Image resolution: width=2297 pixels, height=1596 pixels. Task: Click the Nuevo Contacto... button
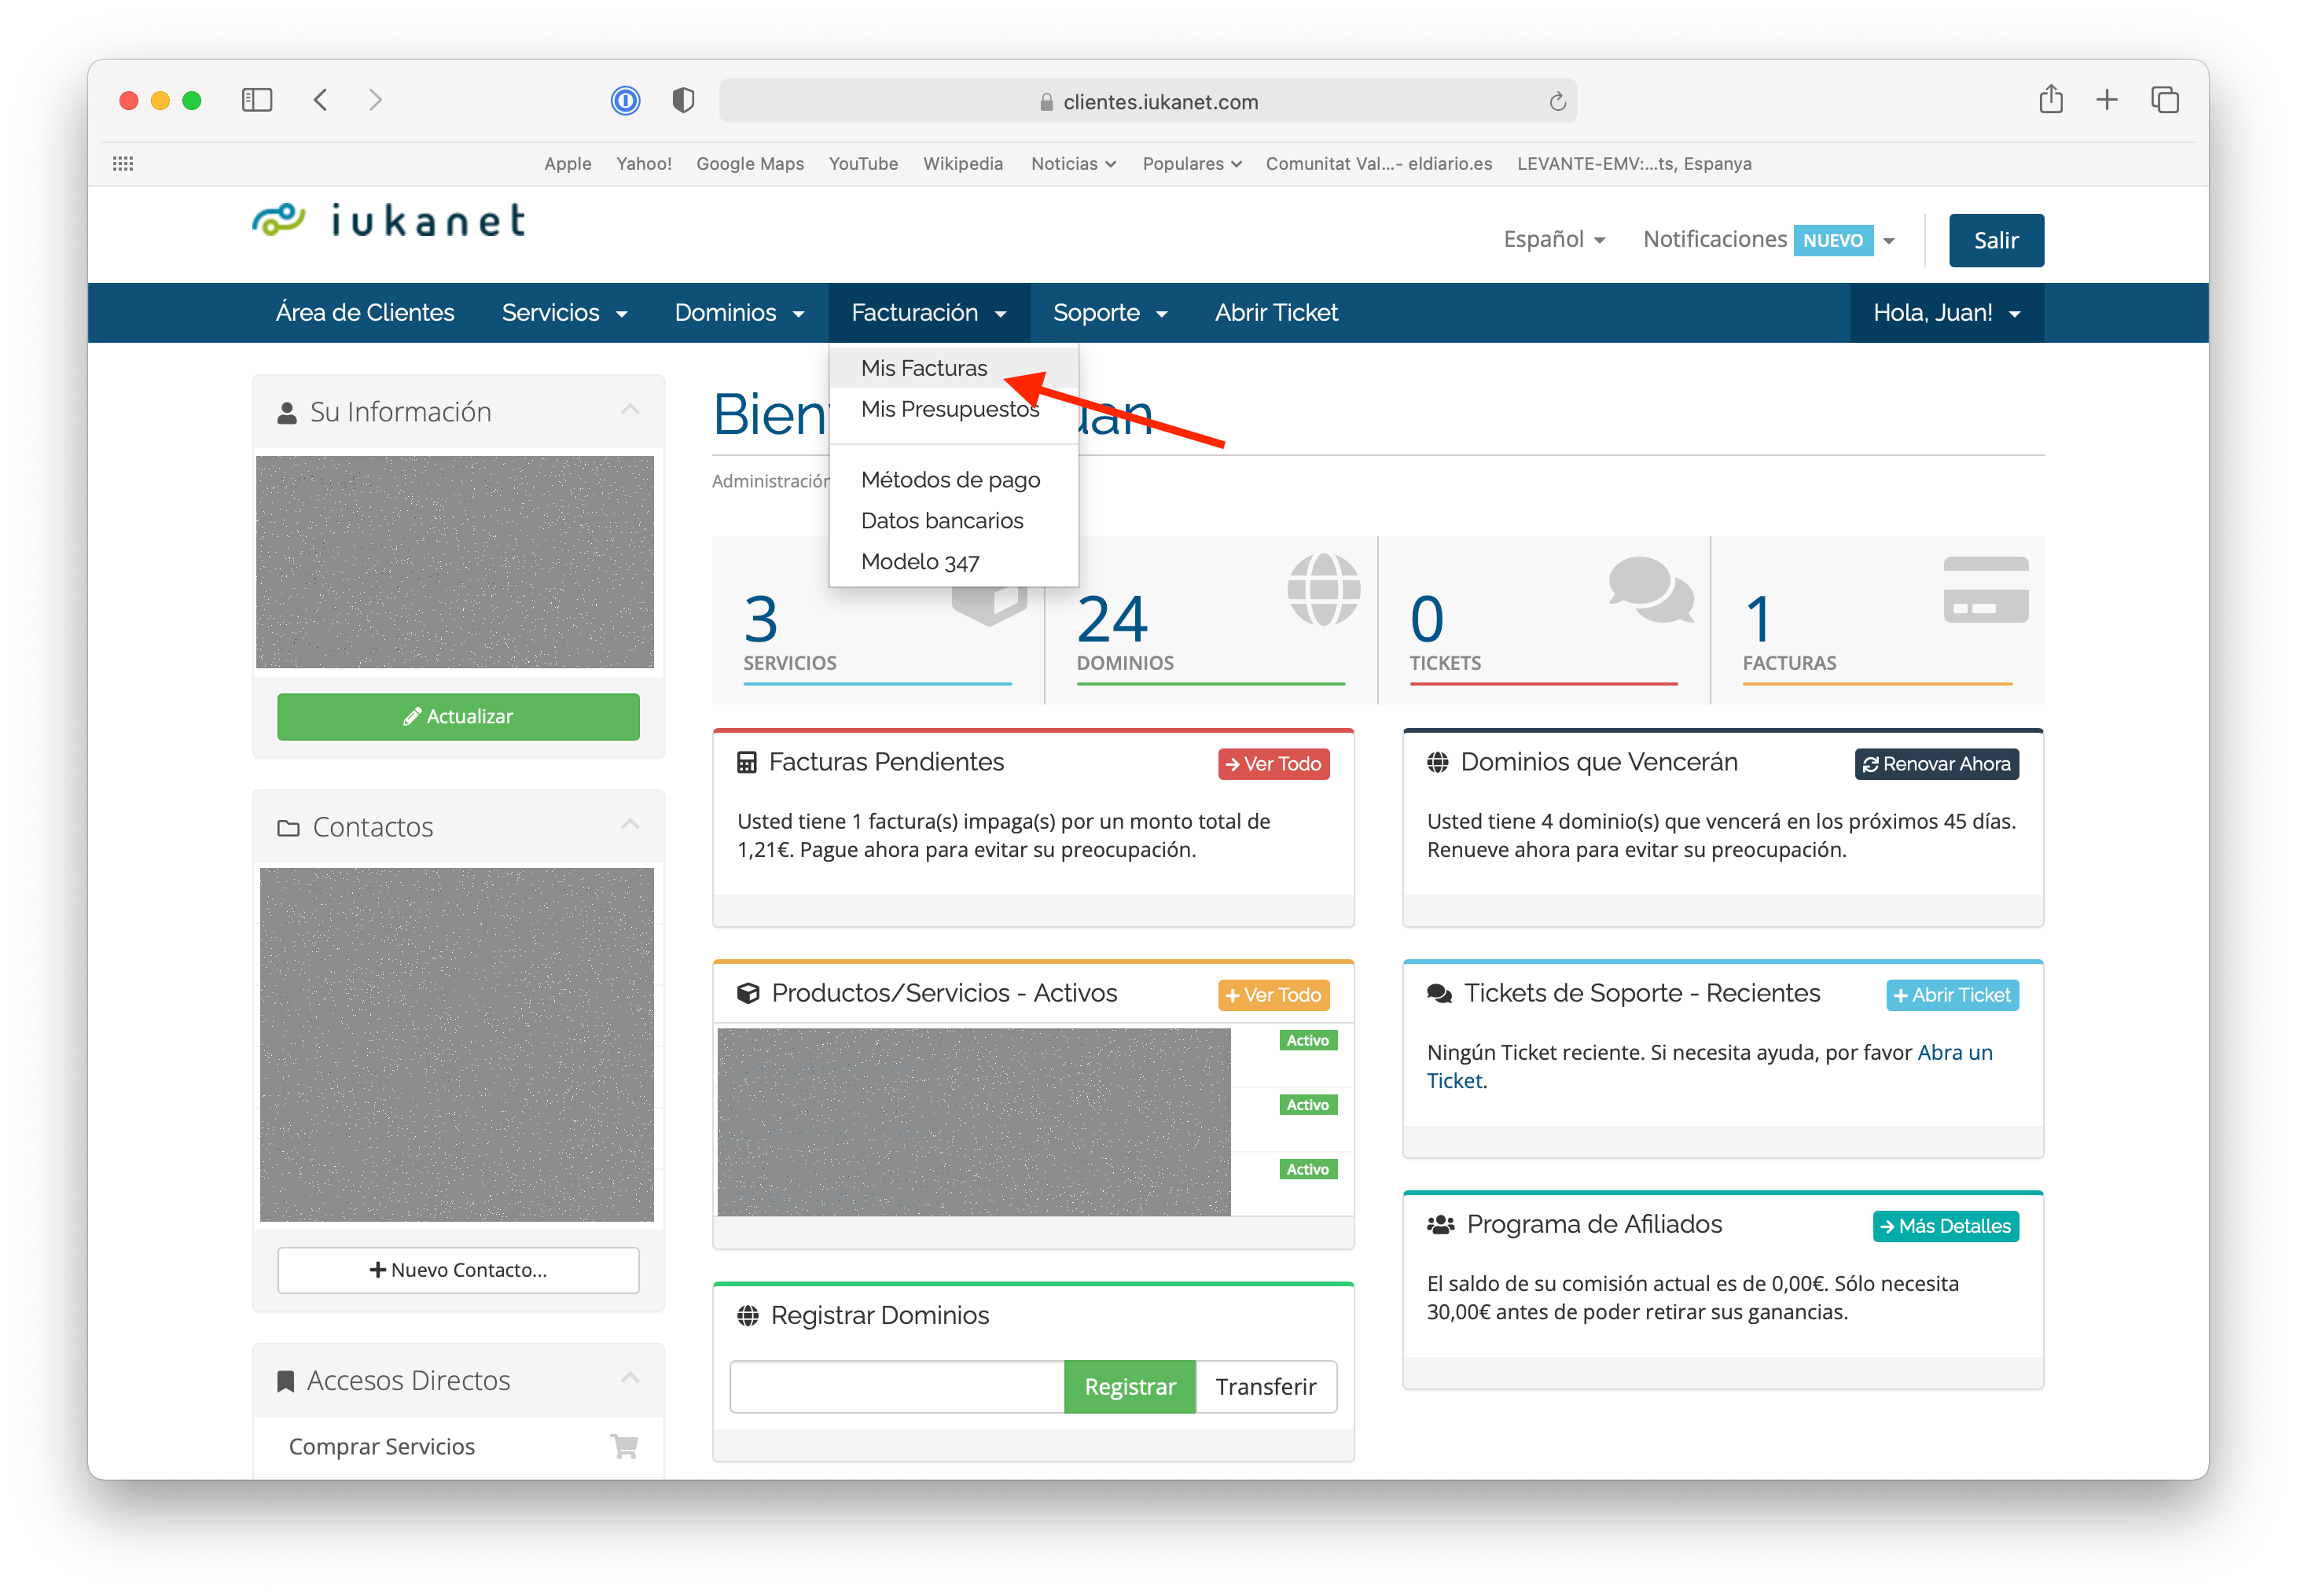pyautogui.click(x=458, y=1270)
